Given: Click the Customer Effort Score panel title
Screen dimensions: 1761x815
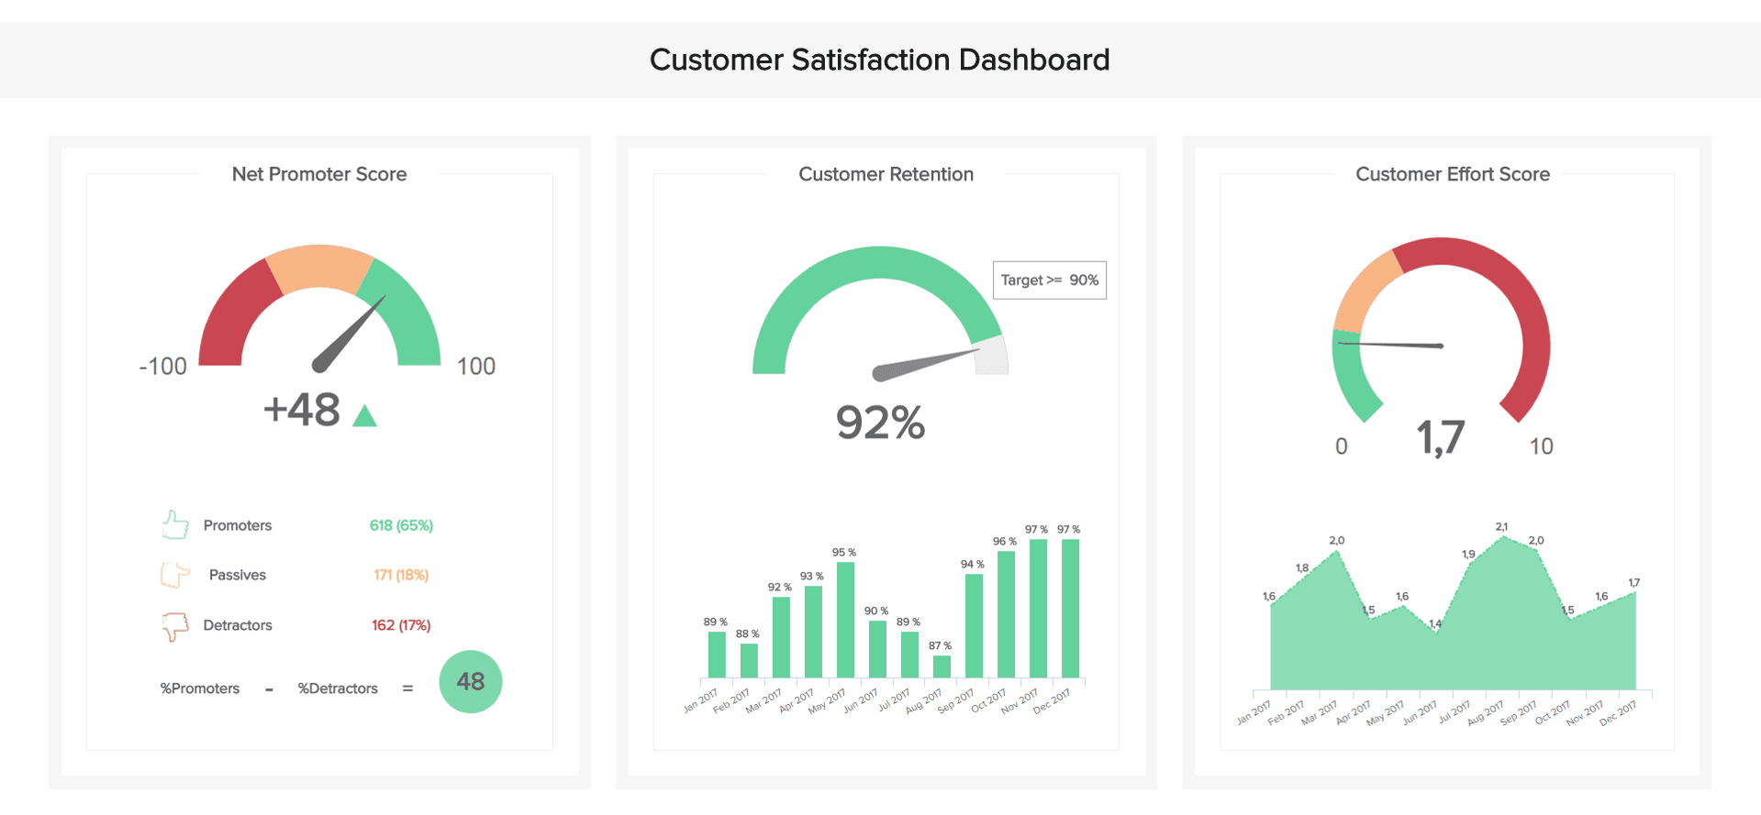Looking at the screenshot, I should [1452, 174].
